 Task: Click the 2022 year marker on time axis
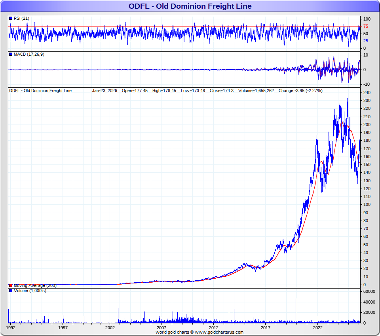tap(317, 328)
